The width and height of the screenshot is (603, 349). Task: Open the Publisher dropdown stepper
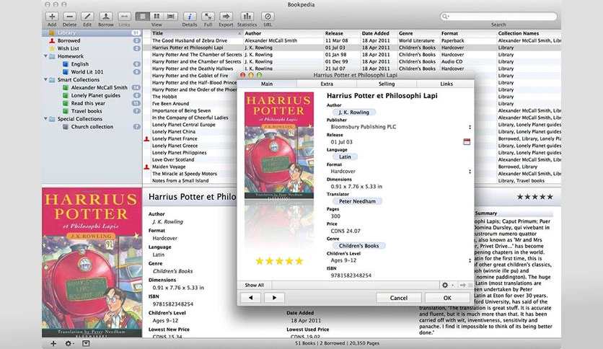[470, 127]
